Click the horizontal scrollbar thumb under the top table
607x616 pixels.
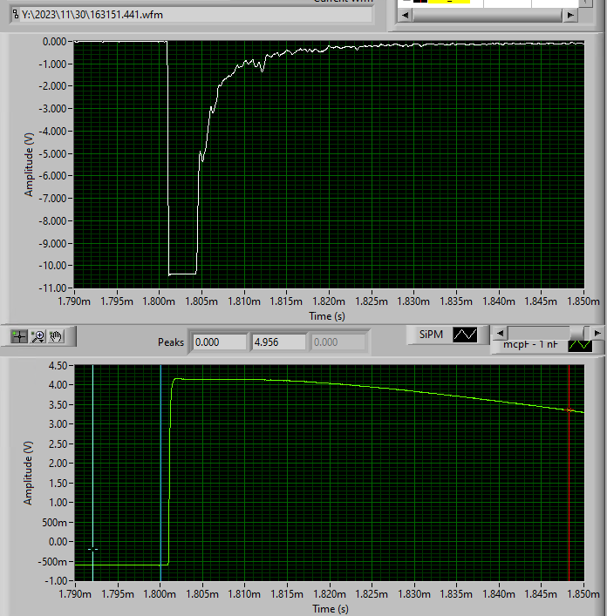(488, 16)
